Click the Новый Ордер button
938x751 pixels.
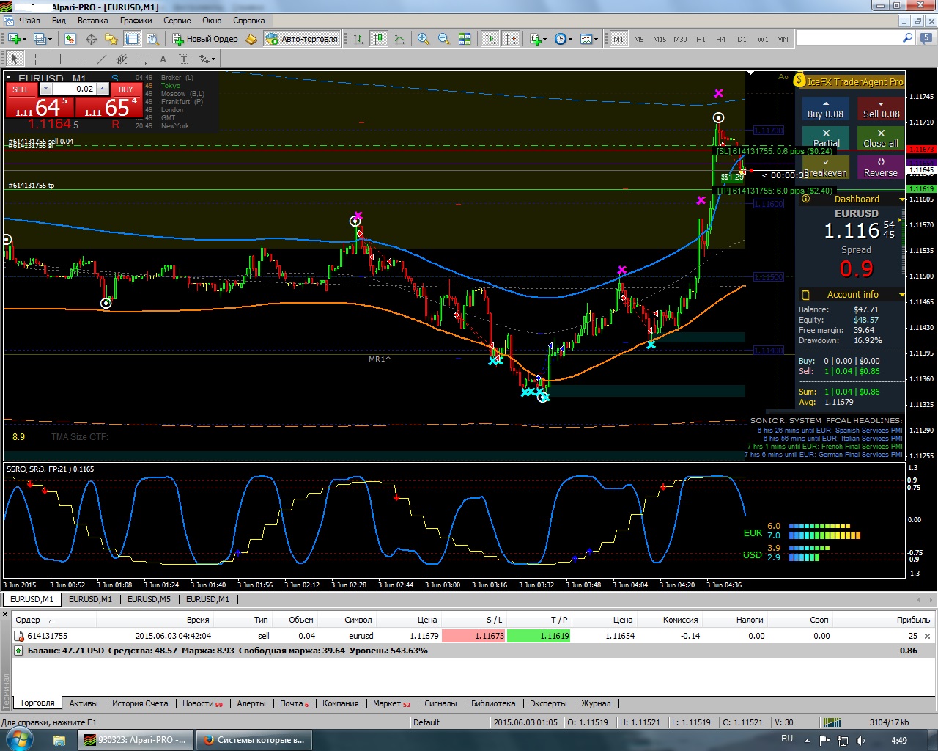click(205, 39)
